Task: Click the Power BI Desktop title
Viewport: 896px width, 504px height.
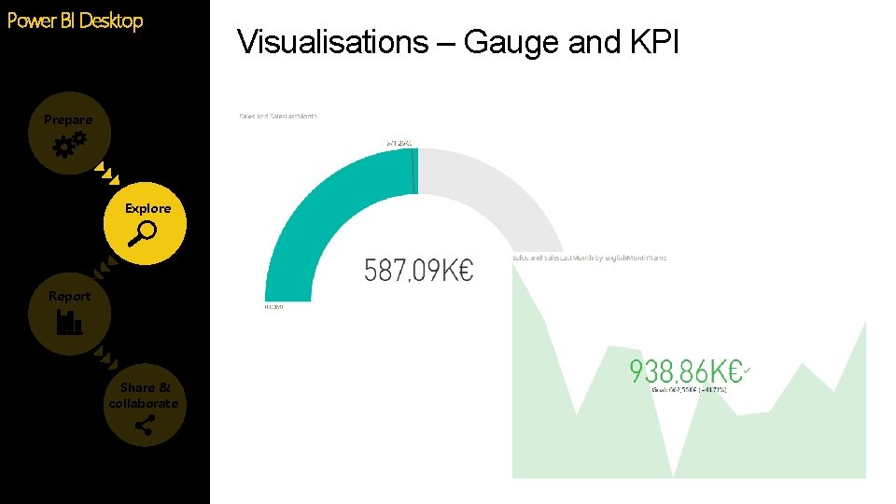Action: click(x=75, y=21)
